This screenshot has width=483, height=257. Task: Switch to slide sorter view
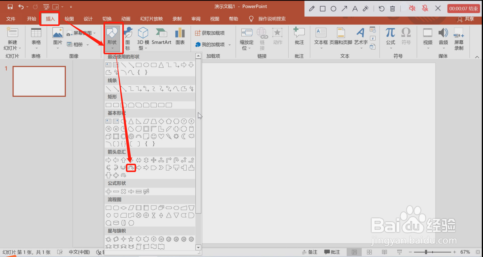(x=369, y=252)
